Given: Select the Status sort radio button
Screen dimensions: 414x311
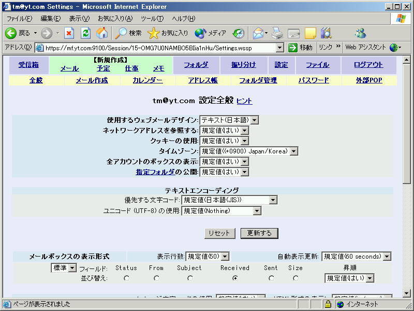Looking at the screenshot, I should point(126,278).
